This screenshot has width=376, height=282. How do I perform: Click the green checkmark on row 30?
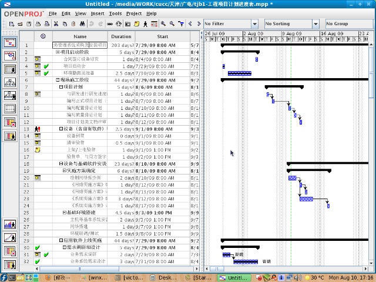coord(38,247)
